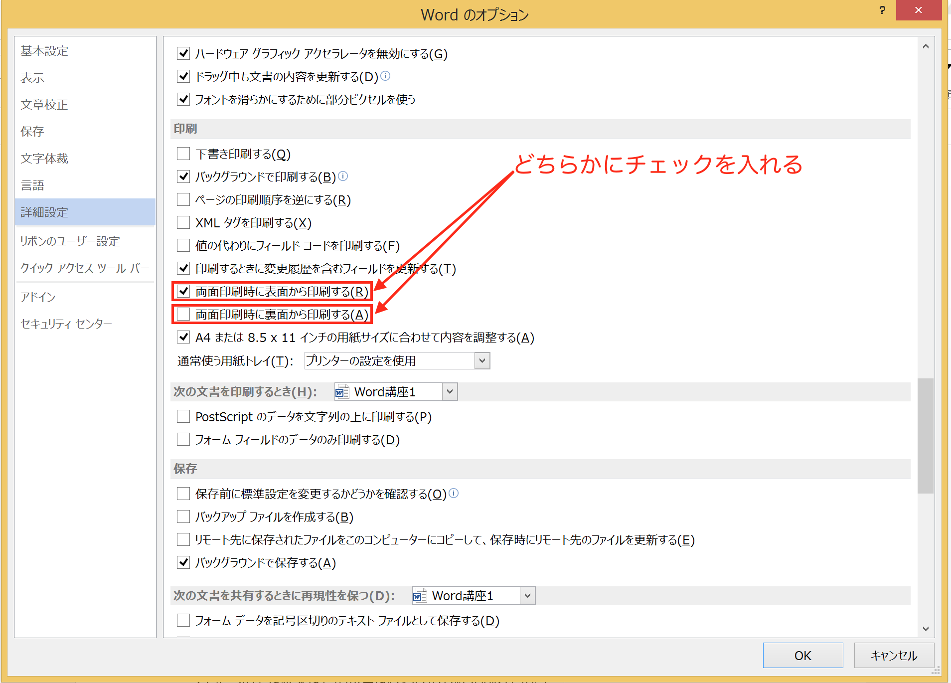Select アドイン category

[85, 297]
